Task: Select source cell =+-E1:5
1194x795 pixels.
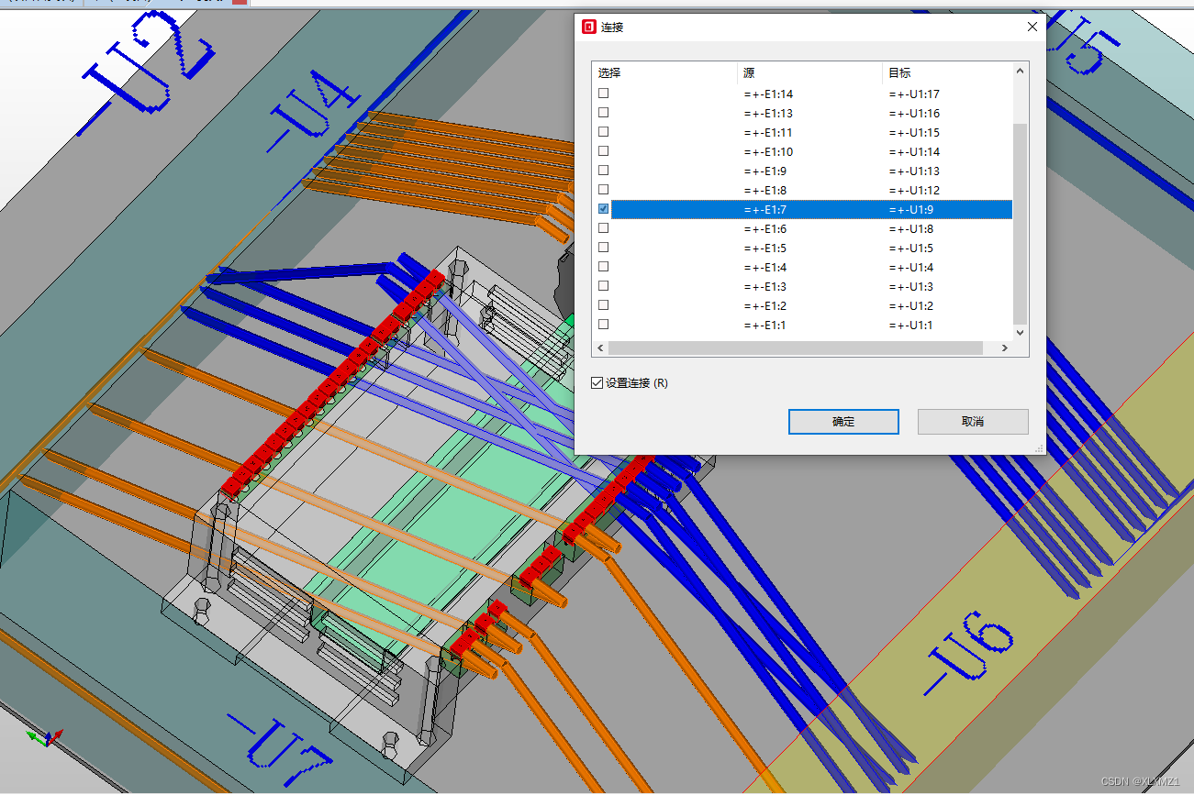Action: pos(765,248)
